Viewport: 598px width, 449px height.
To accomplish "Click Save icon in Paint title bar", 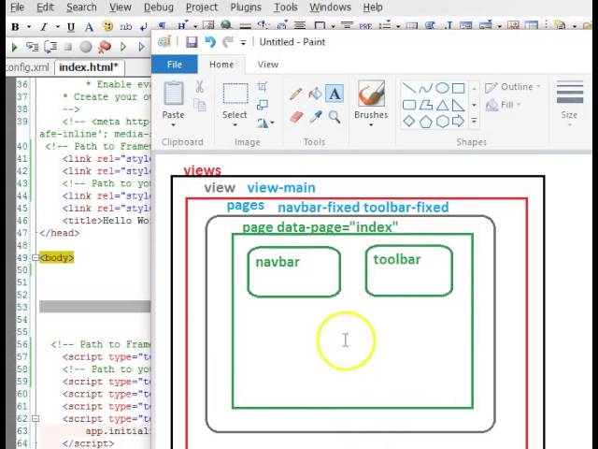I will coord(192,42).
